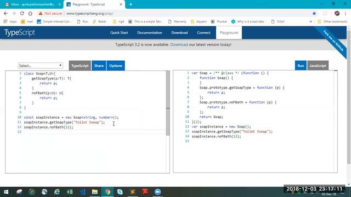Open Download nav item
The width and height of the screenshot is (351, 197).
(179, 33)
